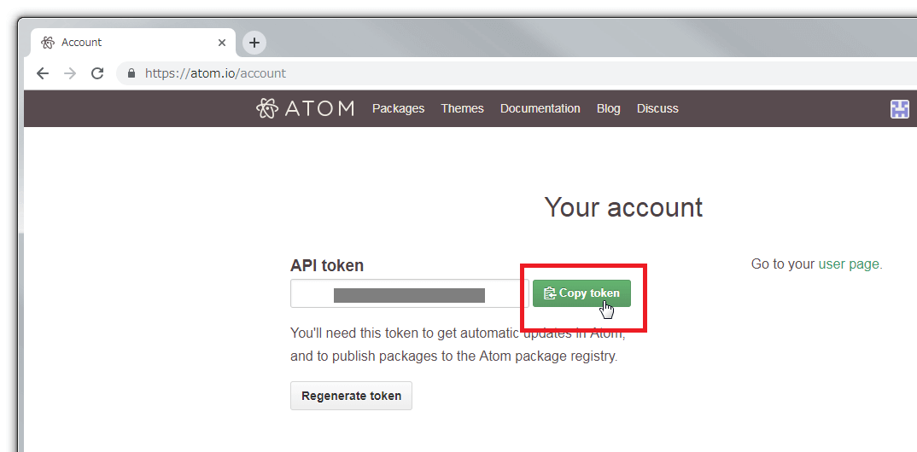Viewport: 917px width, 452px height.
Task: Open the Packages menu item
Action: (398, 108)
